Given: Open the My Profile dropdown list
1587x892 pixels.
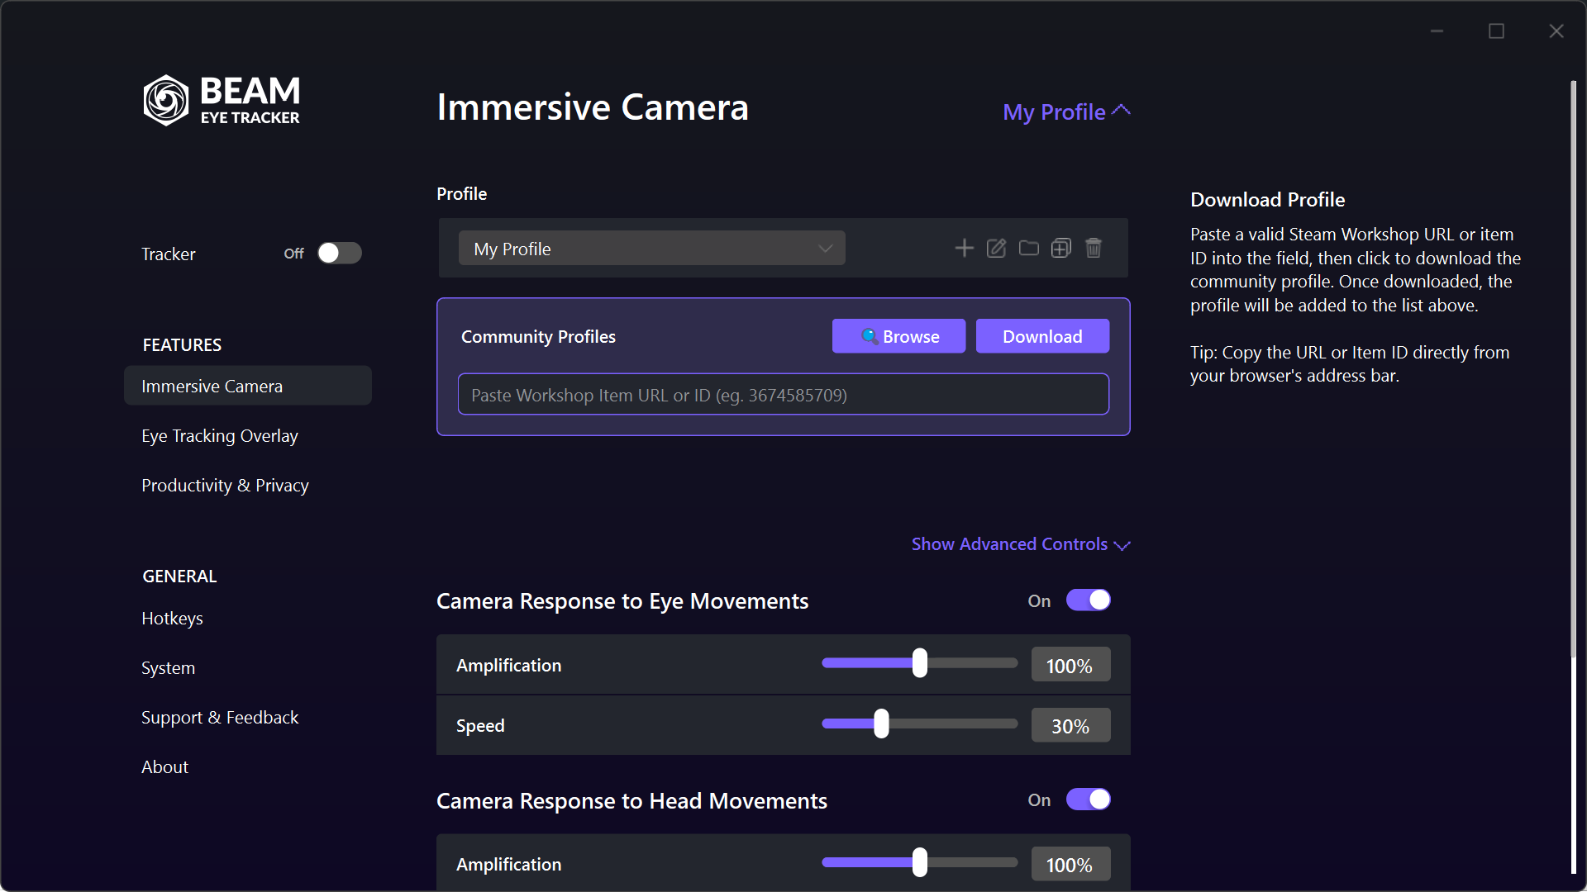Looking at the screenshot, I should [651, 249].
